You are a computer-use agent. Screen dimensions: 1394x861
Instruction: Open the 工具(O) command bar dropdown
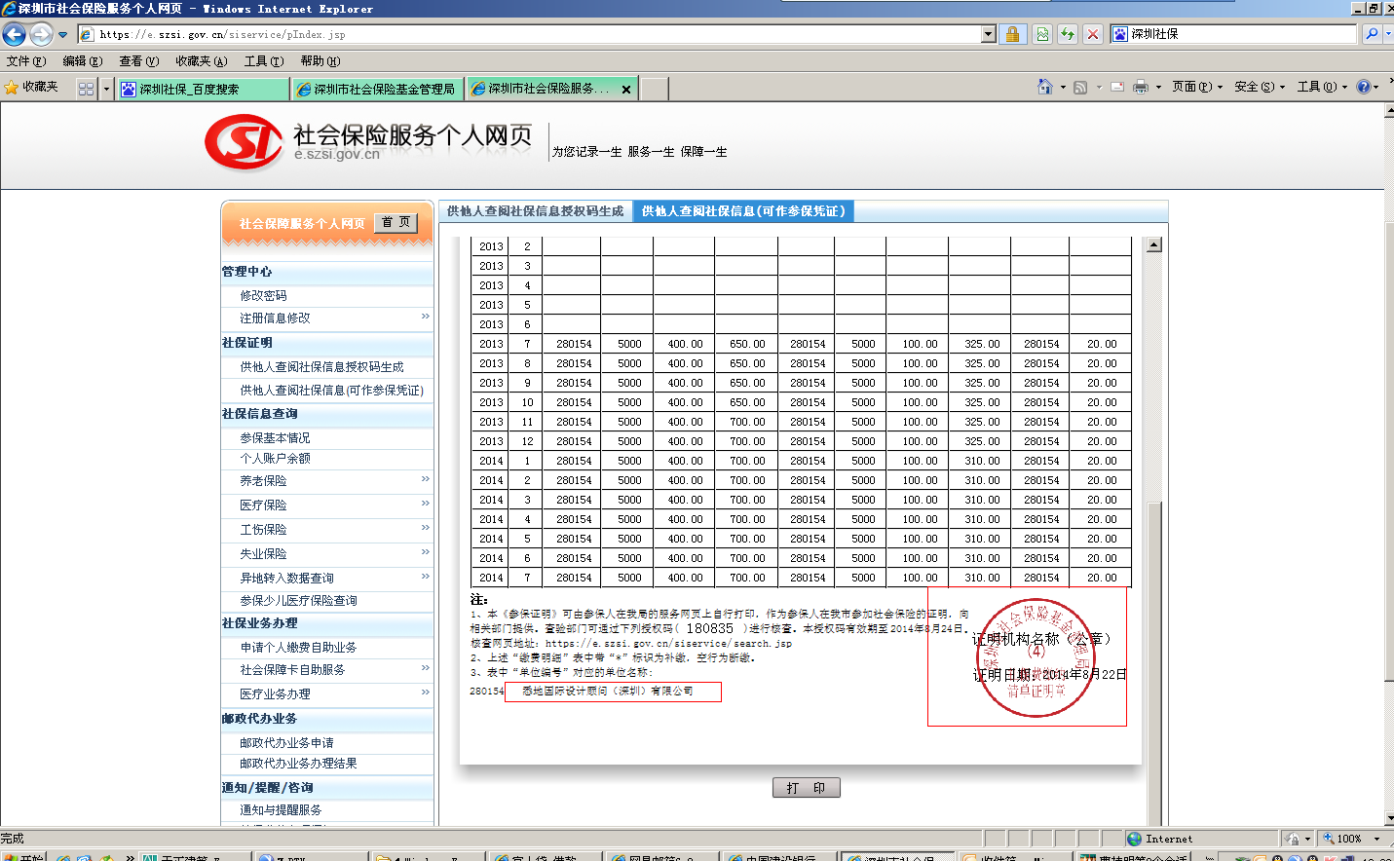point(1322,87)
